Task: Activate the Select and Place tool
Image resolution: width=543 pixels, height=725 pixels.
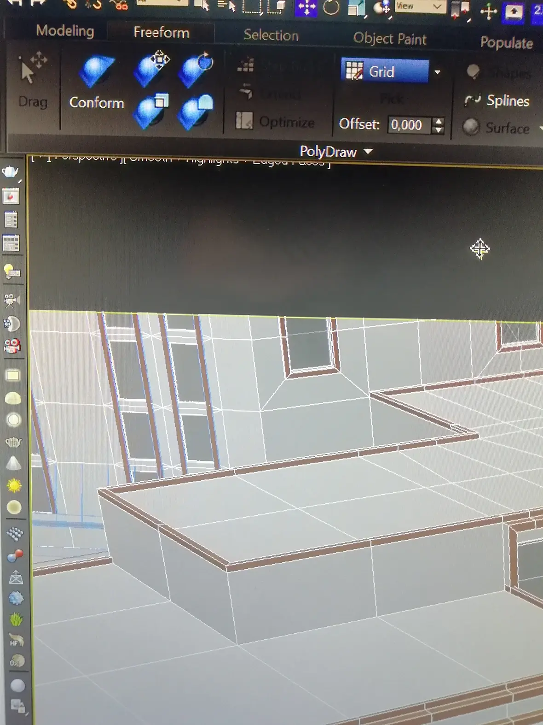Action: [383, 9]
